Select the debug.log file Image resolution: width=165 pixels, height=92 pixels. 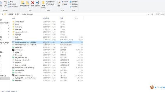pos(47,55)
